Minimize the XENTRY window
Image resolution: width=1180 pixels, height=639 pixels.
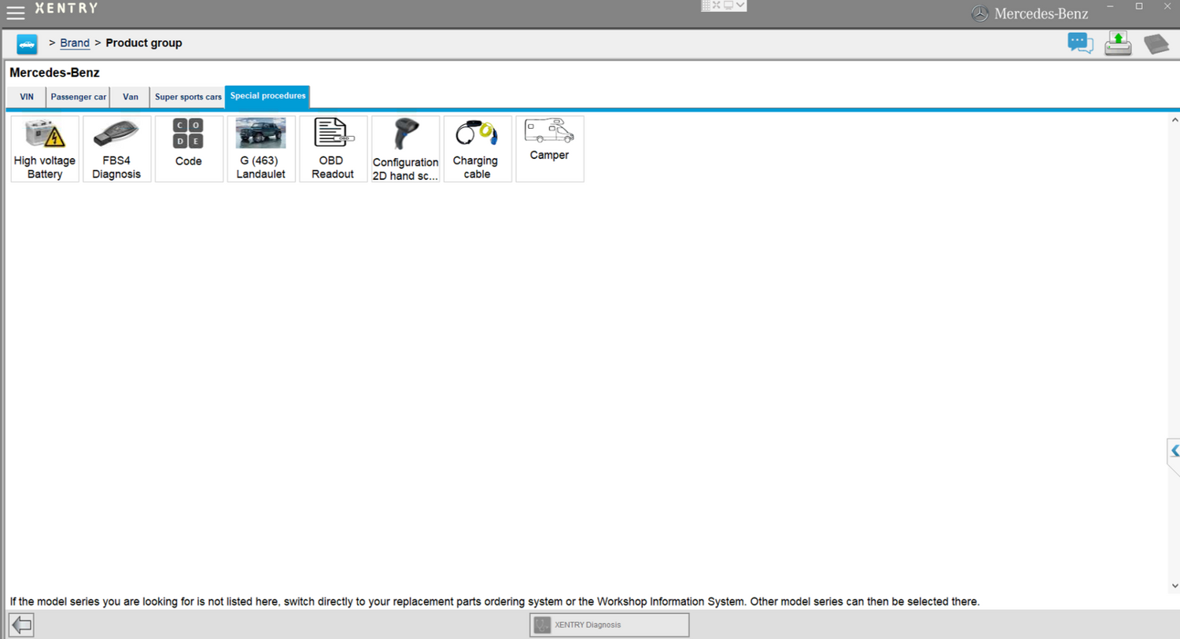coord(1110,6)
